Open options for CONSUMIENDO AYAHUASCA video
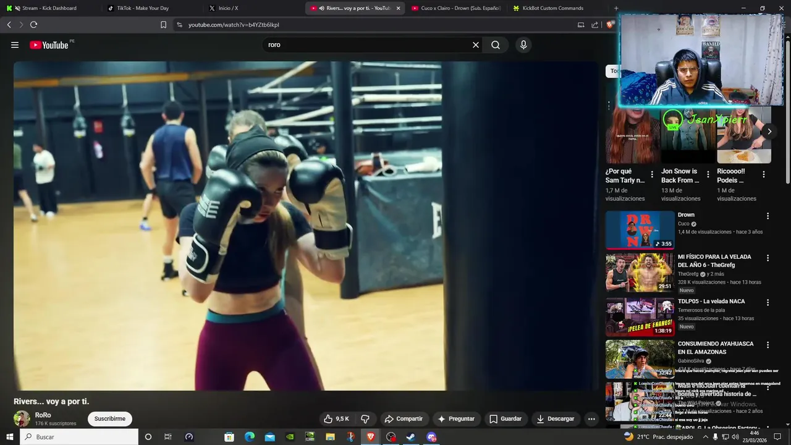Image resolution: width=791 pixels, height=445 pixels. point(768,344)
